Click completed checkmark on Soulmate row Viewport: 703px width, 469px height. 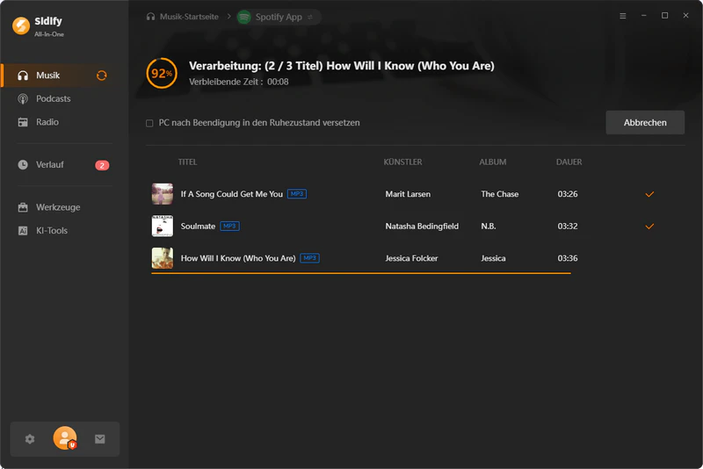(649, 227)
